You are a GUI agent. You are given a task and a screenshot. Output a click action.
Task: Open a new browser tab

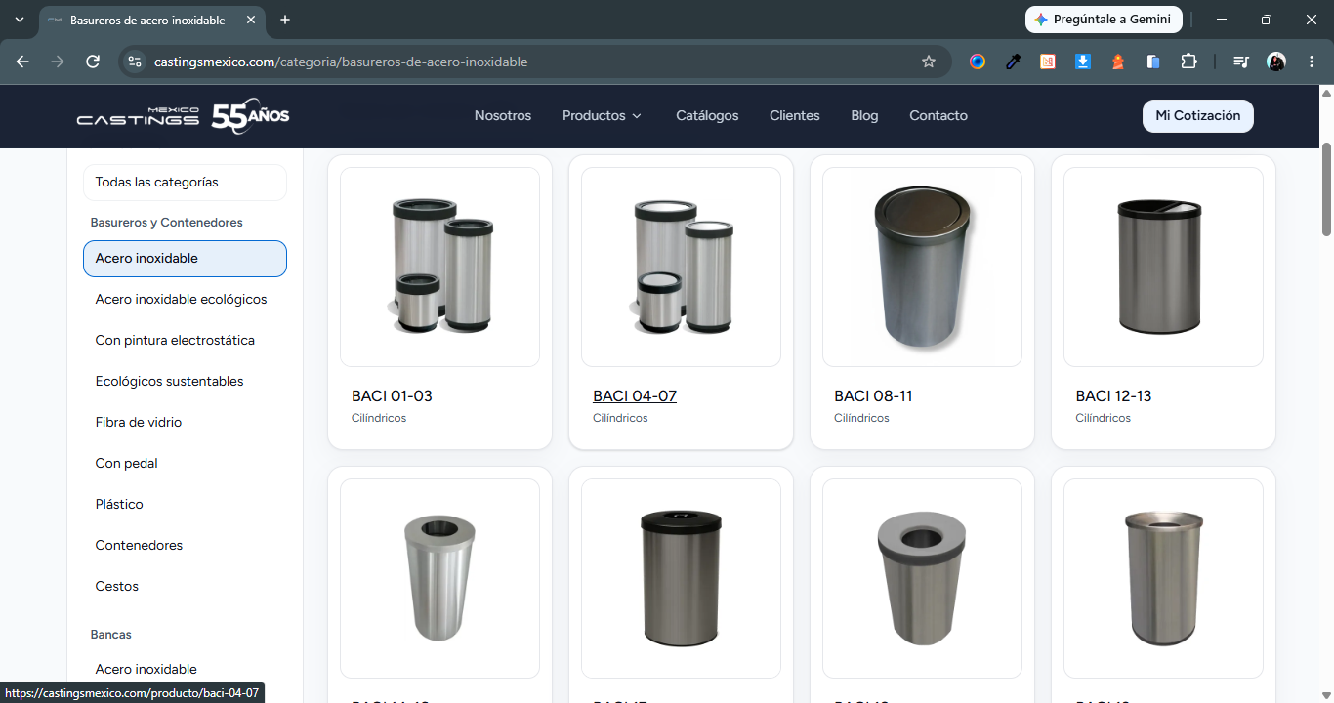click(285, 20)
